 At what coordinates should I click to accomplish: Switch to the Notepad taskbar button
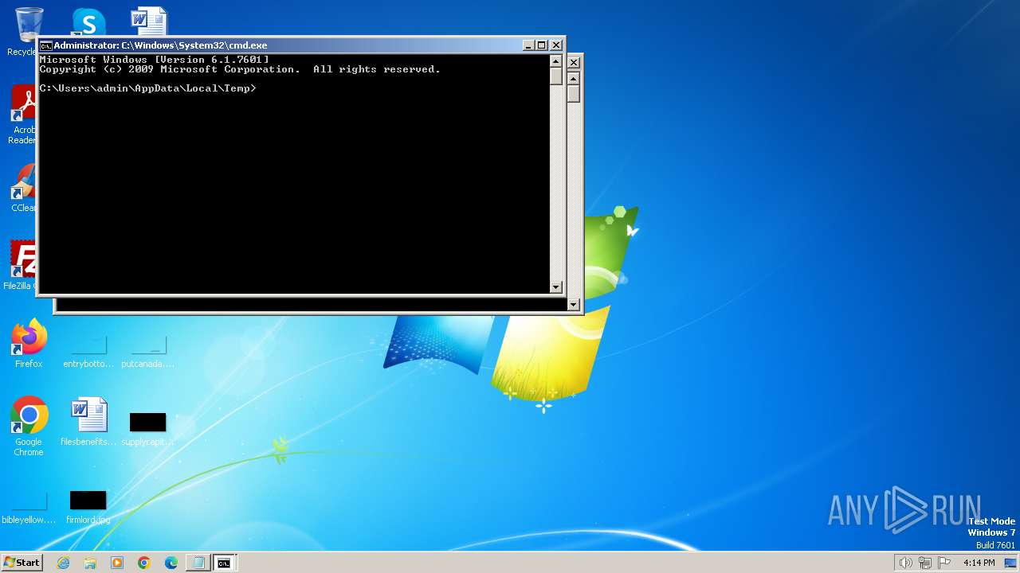[198, 563]
